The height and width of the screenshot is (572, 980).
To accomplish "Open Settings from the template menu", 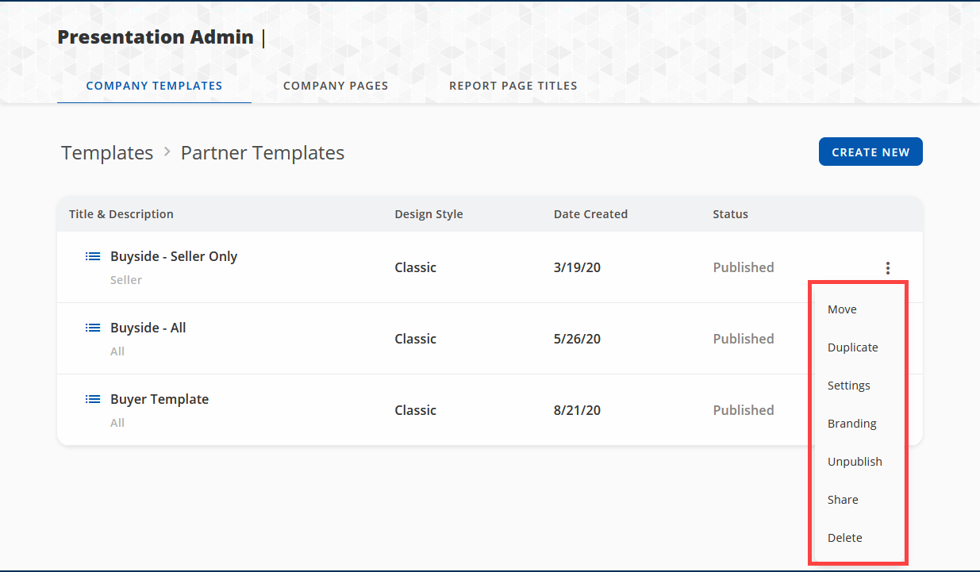I will (x=848, y=386).
